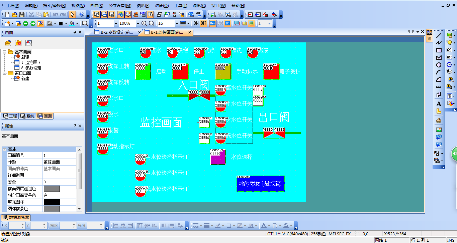The height and width of the screenshot is (243, 457).
Task: Click the 填充图样 black color swatch
Action: (x=52, y=202)
